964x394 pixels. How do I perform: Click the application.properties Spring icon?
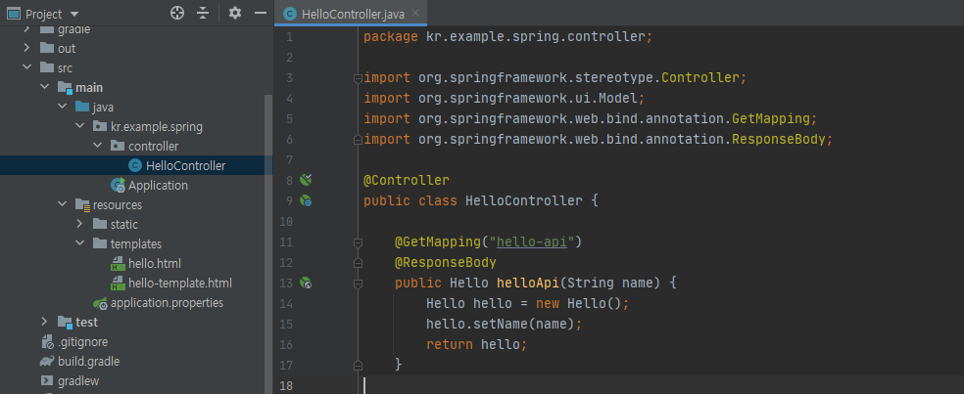[x=100, y=303]
